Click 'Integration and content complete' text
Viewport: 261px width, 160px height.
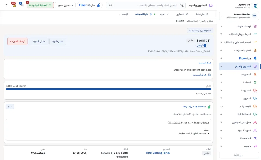pos(192,70)
